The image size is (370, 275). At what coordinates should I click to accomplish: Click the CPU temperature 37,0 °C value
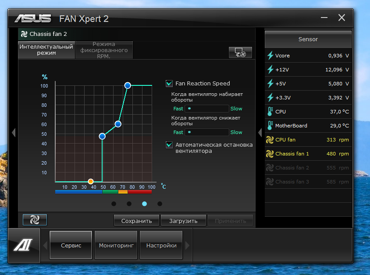339,112
